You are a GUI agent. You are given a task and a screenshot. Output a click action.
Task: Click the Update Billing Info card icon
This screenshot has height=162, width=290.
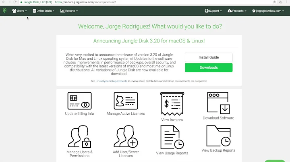point(79,101)
